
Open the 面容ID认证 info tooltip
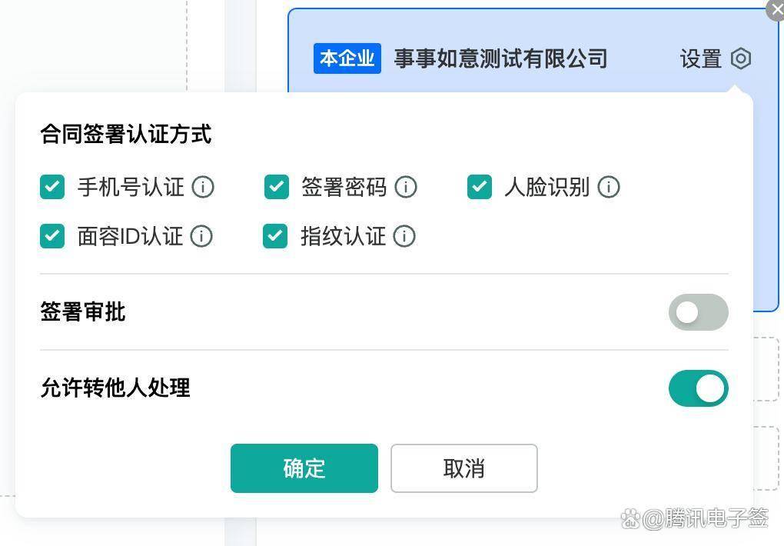click(x=201, y=236)
